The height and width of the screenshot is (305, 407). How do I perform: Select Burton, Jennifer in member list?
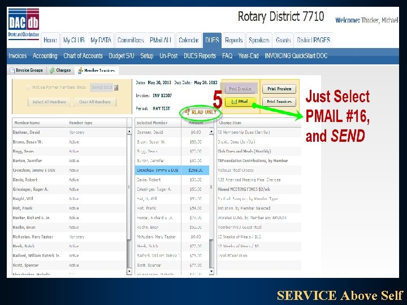(70, 161)
